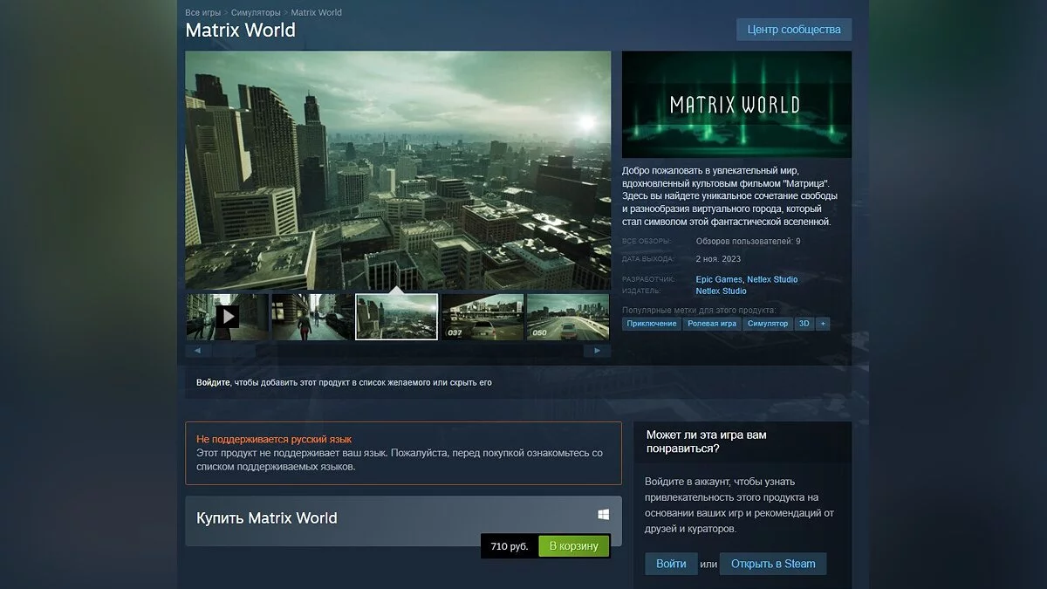Expand tags with the plus button

click(x=823, y=324)
